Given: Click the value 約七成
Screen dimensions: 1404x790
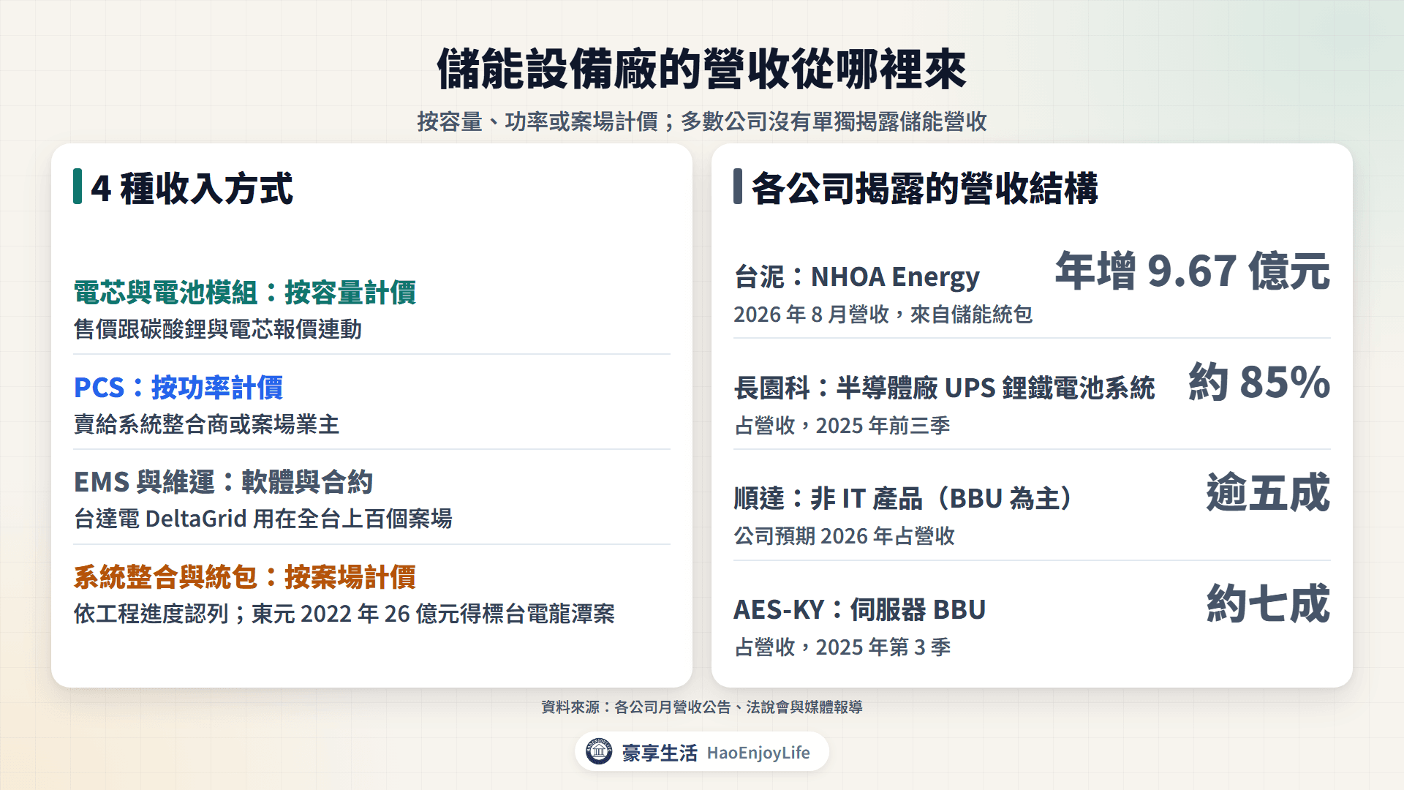Looking at the screenshot, I should click(1269, 603).
